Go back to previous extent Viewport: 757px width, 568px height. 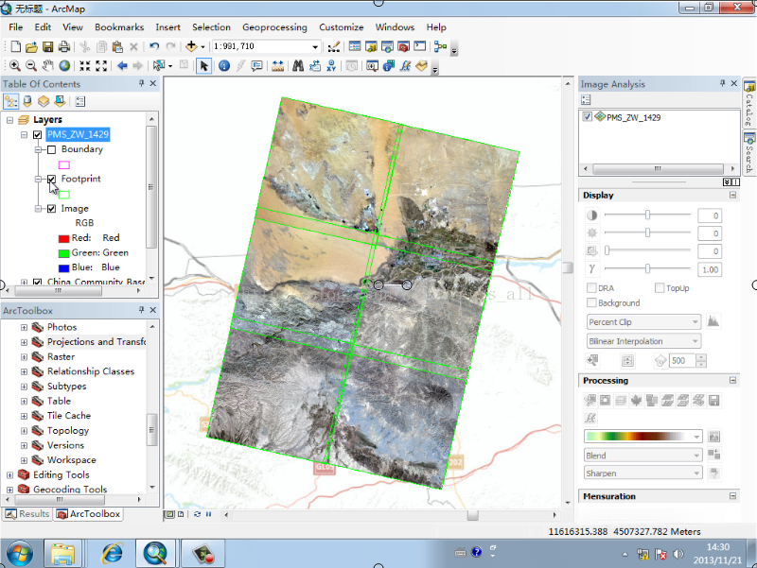click(122, 66)
